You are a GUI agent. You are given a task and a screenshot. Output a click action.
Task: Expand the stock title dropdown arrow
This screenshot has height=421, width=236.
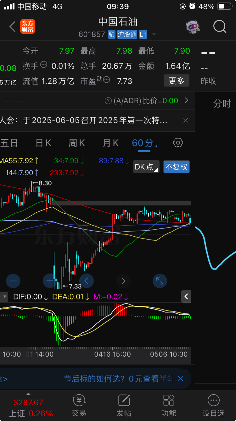coord(154,34)
